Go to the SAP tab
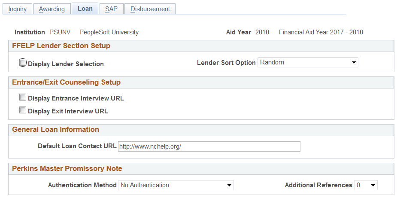The height and width of the screenshot is (198, 397). tap(111, 9)
